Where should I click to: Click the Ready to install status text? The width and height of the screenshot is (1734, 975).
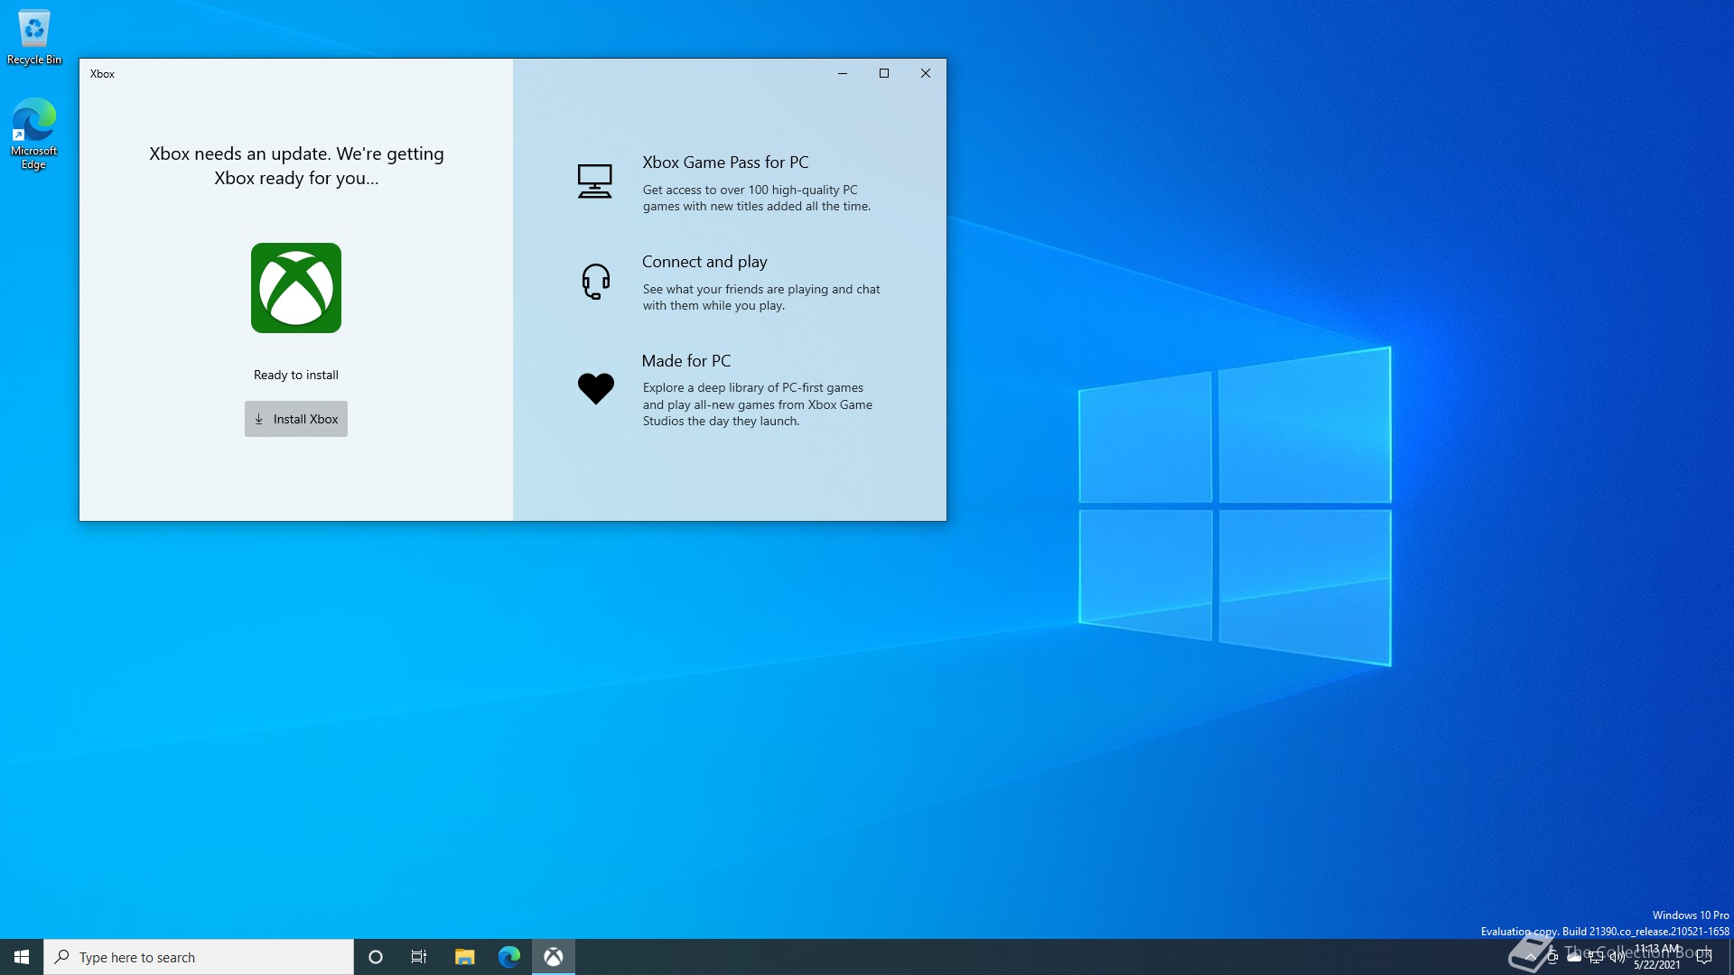coord(296,375)
